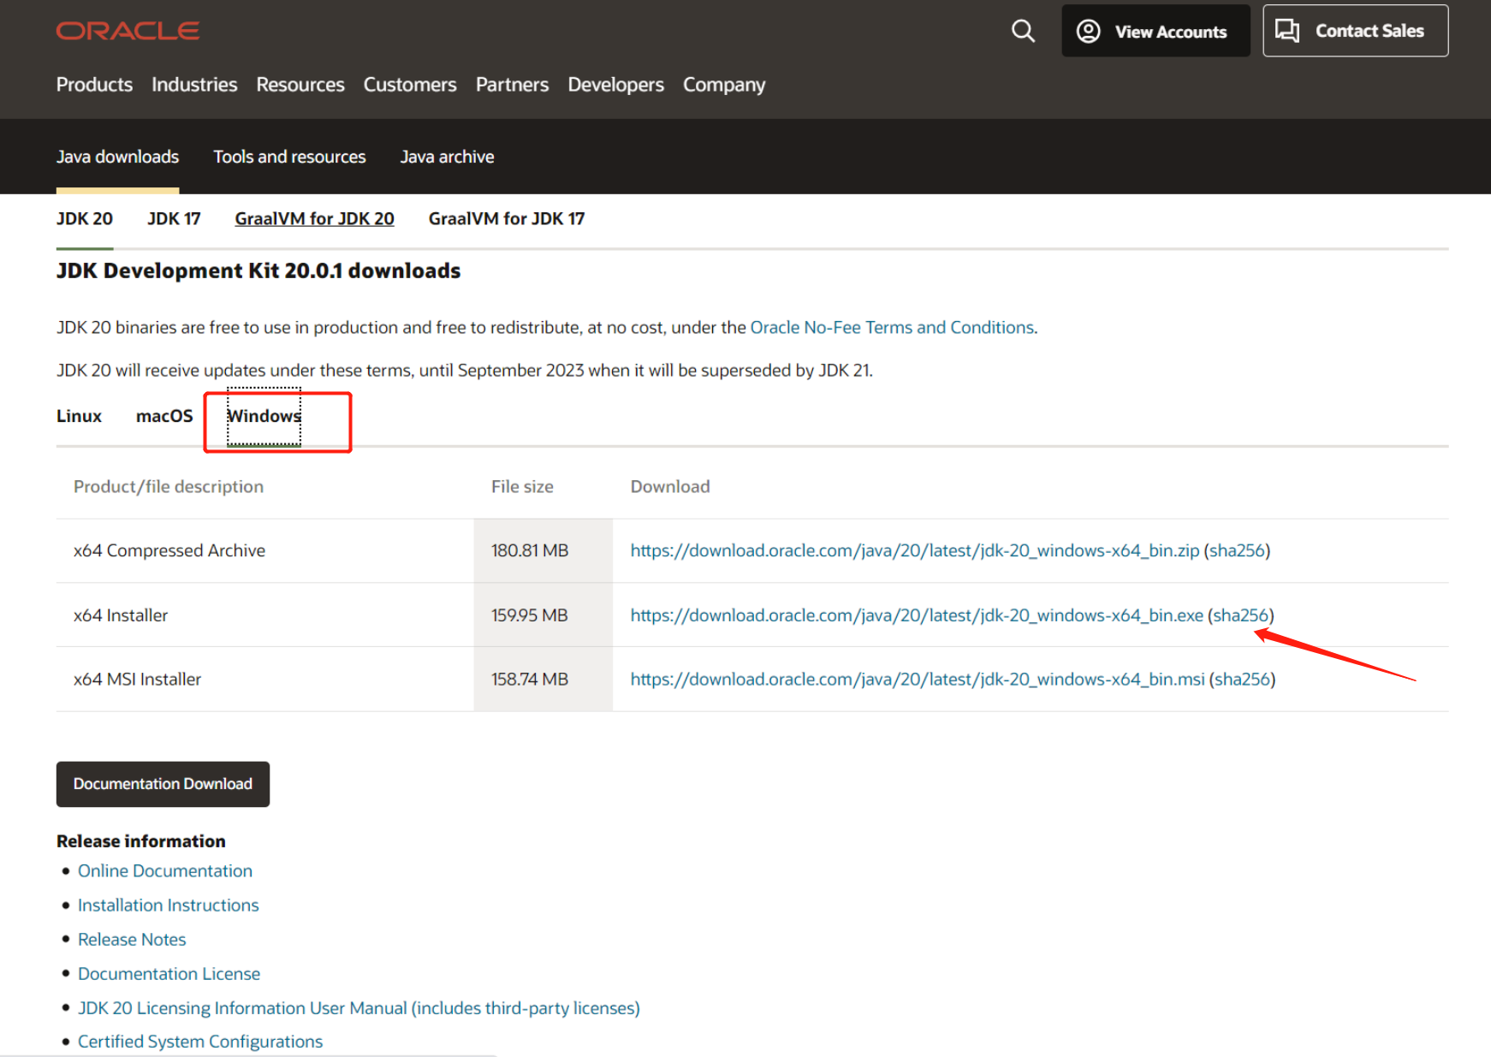Open JDK 20 Licensing Information User Manual link

[x=359, y=1008]
